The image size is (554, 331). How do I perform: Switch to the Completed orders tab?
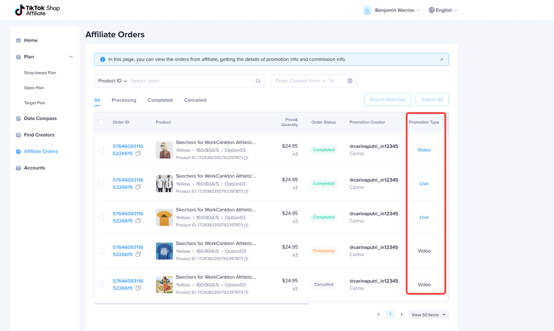pyautogui.click(x=160, y=100)
